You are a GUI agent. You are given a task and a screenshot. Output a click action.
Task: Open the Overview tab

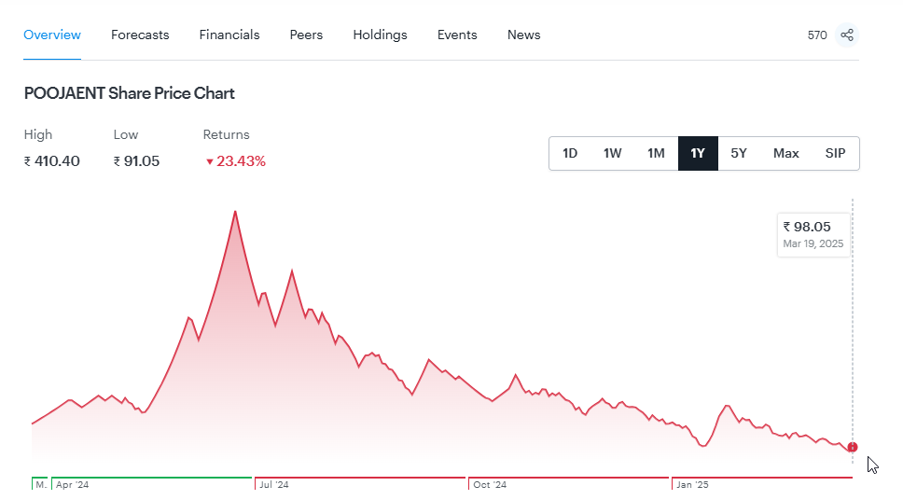pyautogui.click(x=52, y=35)
